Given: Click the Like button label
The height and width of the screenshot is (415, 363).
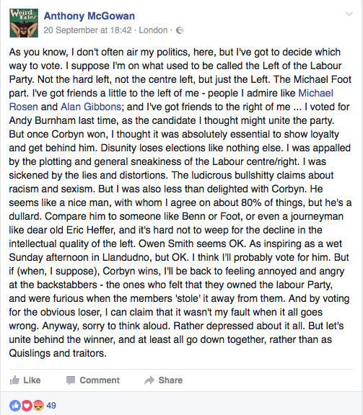Looking at the screenshot, I should [32, 380].
